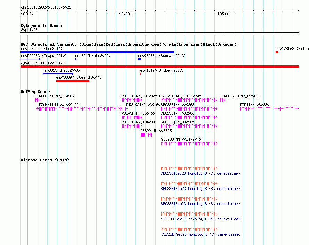Click the DTD1|NM_080820 gene label
This screenshot has height=245, width=309.
[254, 105]
